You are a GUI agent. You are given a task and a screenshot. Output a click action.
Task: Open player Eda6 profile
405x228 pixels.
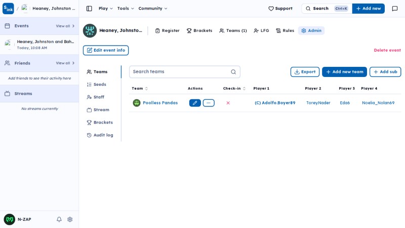345,103
